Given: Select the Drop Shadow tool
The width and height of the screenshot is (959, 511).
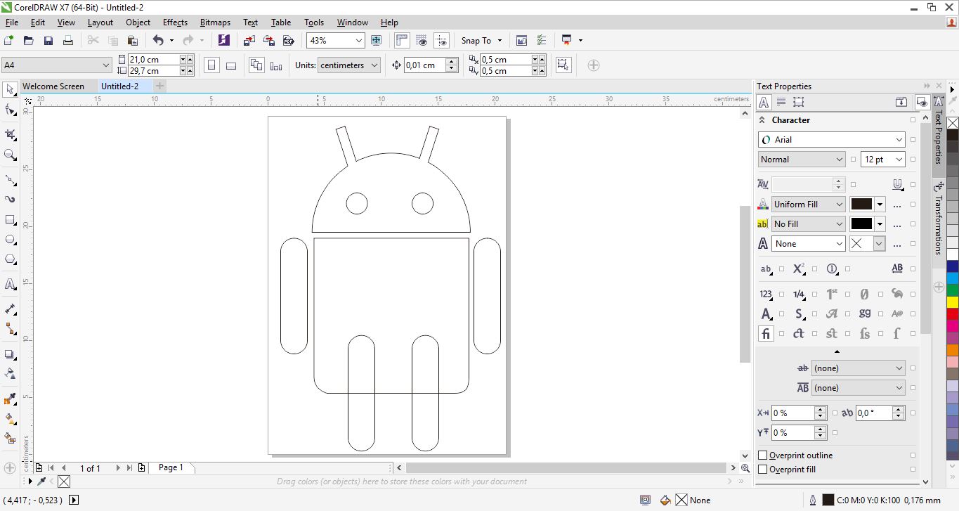Looking at the screenshot, I should (x=10, y=355).
